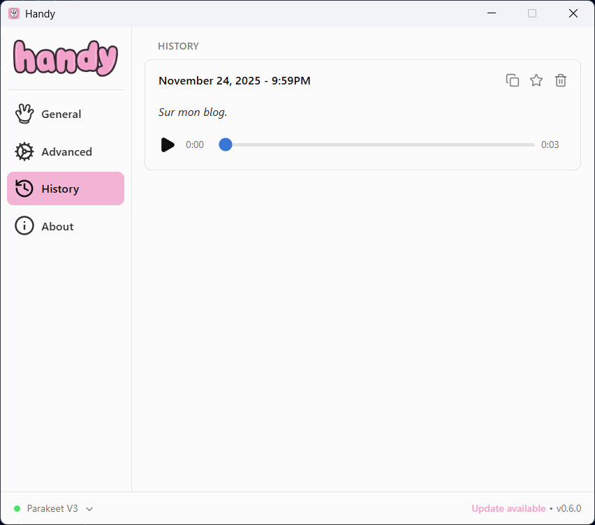The height and width of the screenshot is (525, 595).
Task: Click the hand icon for General settings
Action: click(x=24, y=114)
